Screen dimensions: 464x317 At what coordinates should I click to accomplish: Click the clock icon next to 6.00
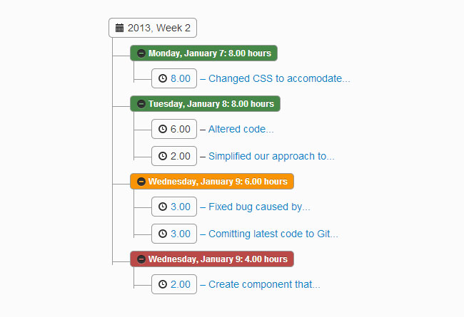coord(163,130)
